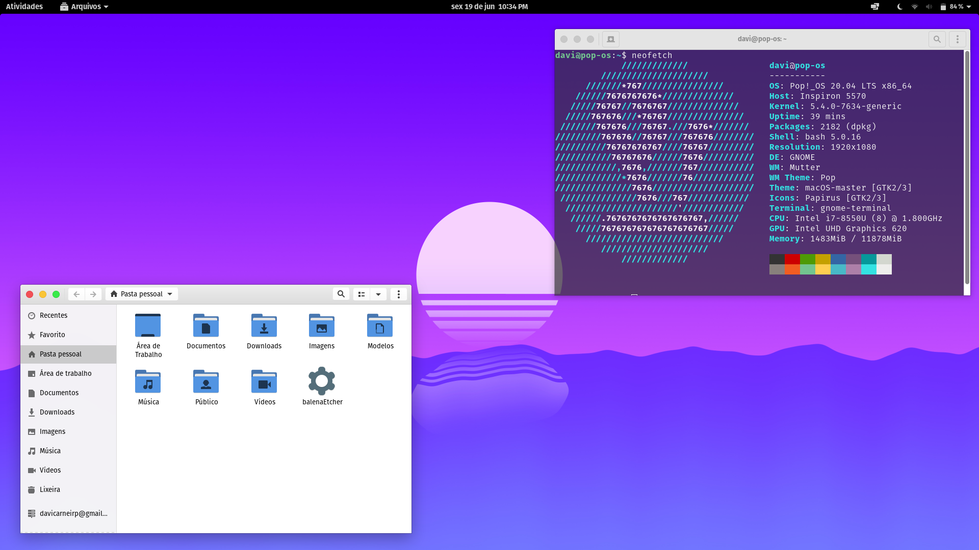Open the balenaEtcher gear icon
The width and height of the screenshot is (979, 550).
pos(322,381)
